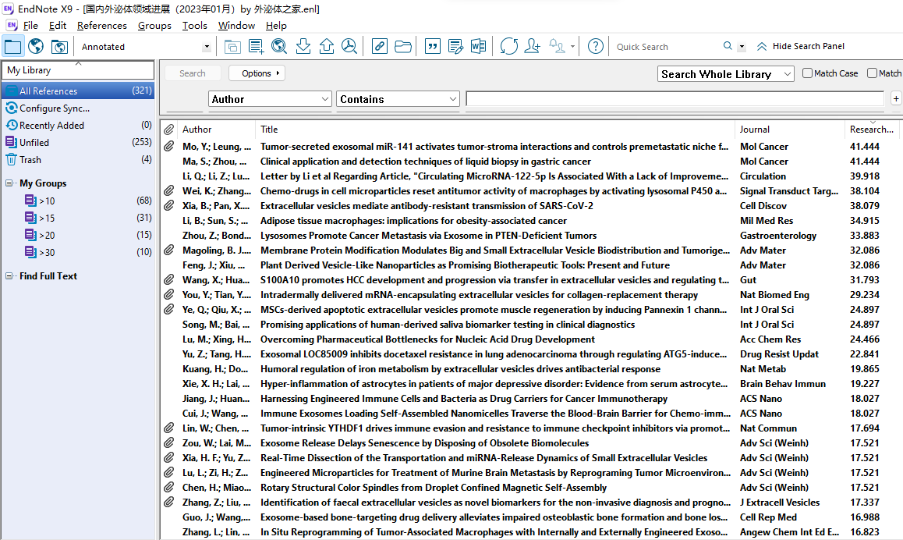Click paperclip icon on Mo, Y.; Leung row
This screenshot has width=903, height=540.
click(168, 147)
